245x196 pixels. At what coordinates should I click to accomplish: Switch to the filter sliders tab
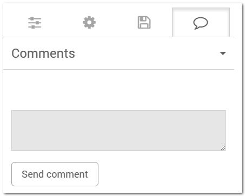coord(35,23)
